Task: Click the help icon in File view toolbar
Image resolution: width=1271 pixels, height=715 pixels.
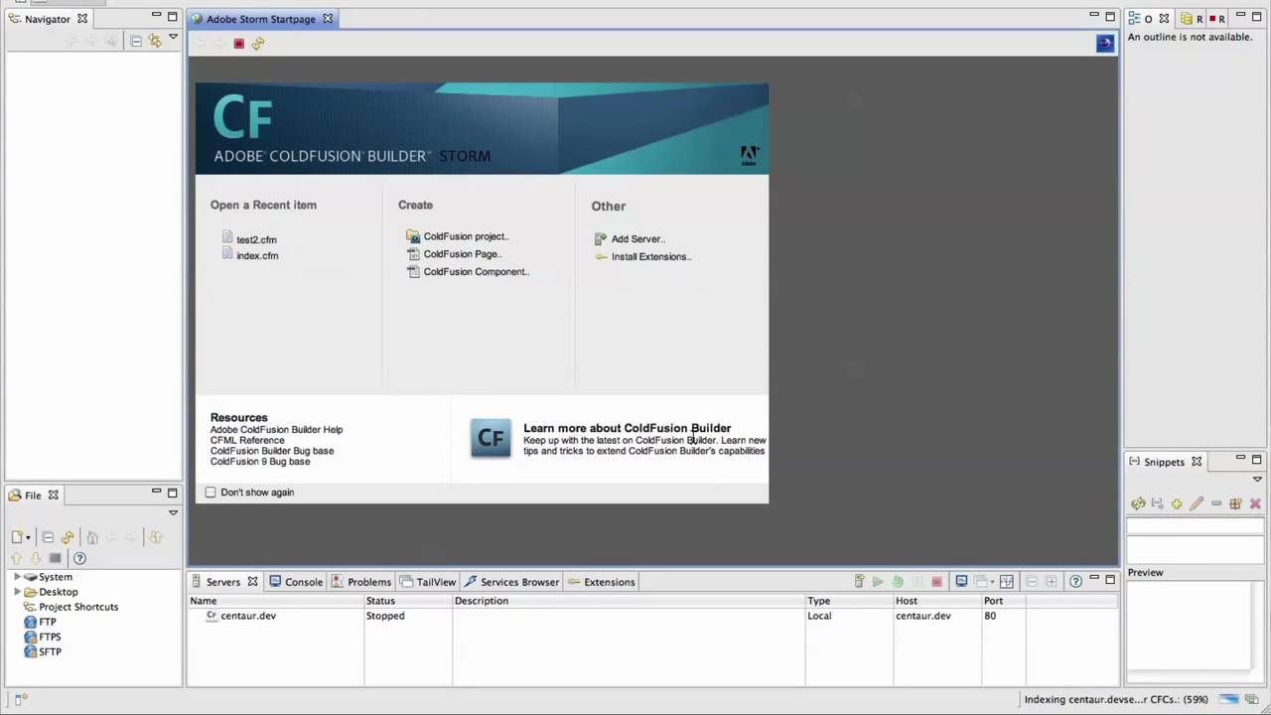Action: pyautogui.click(x=79, y=558)
